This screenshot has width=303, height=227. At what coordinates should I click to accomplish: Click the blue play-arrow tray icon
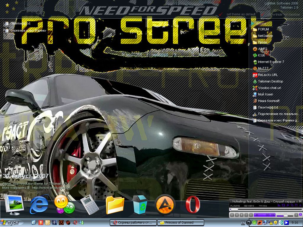pos(286,223)
